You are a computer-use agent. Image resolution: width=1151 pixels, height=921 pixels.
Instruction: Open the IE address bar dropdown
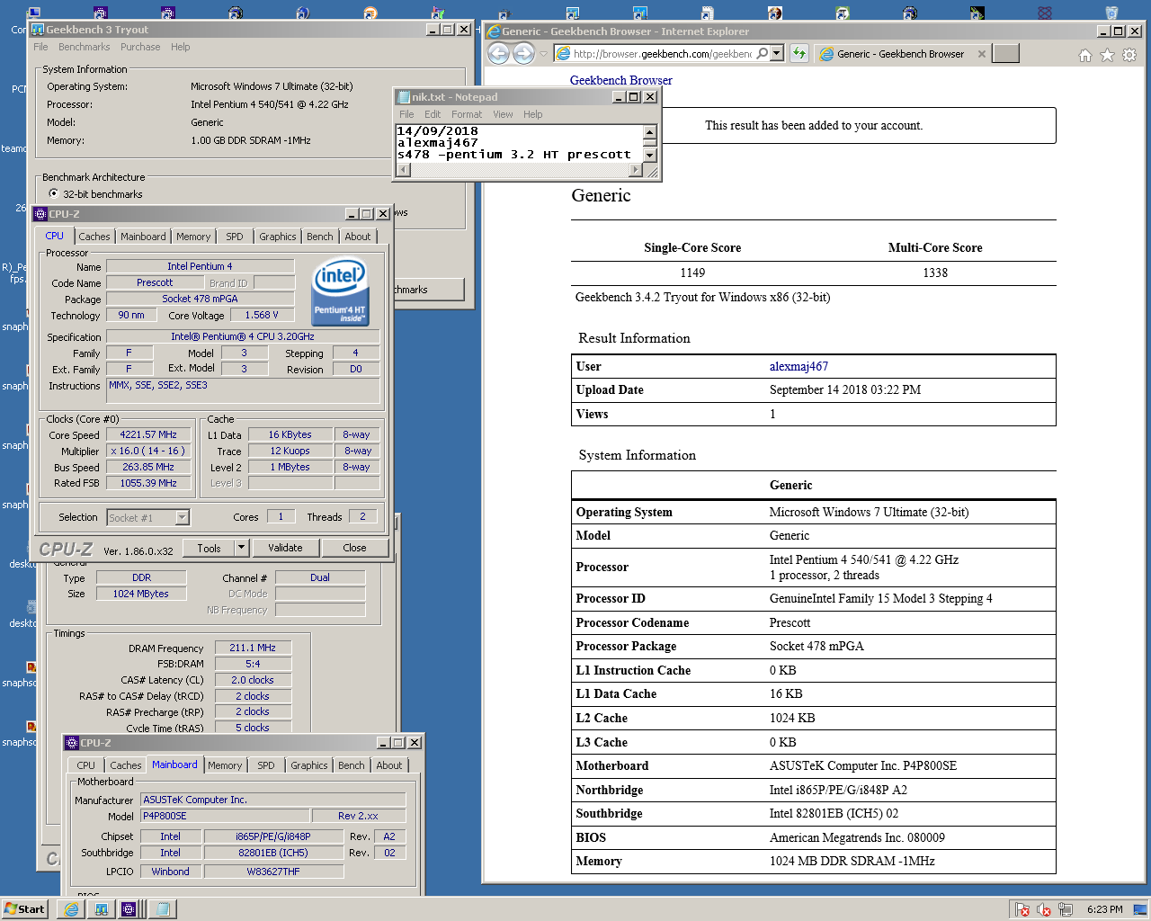(x=777, y=54)
